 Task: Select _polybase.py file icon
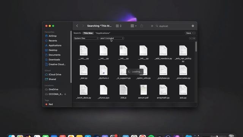tap(163, 70)
